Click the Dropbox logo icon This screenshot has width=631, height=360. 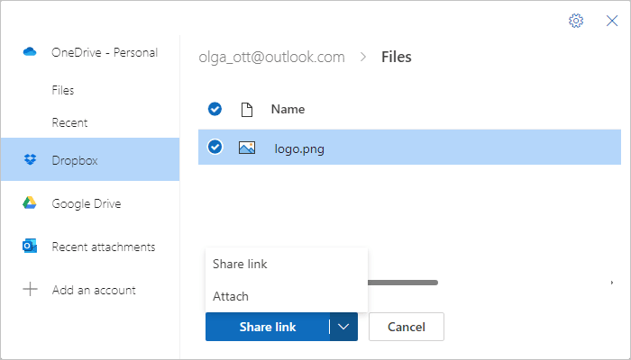[30, 160]
